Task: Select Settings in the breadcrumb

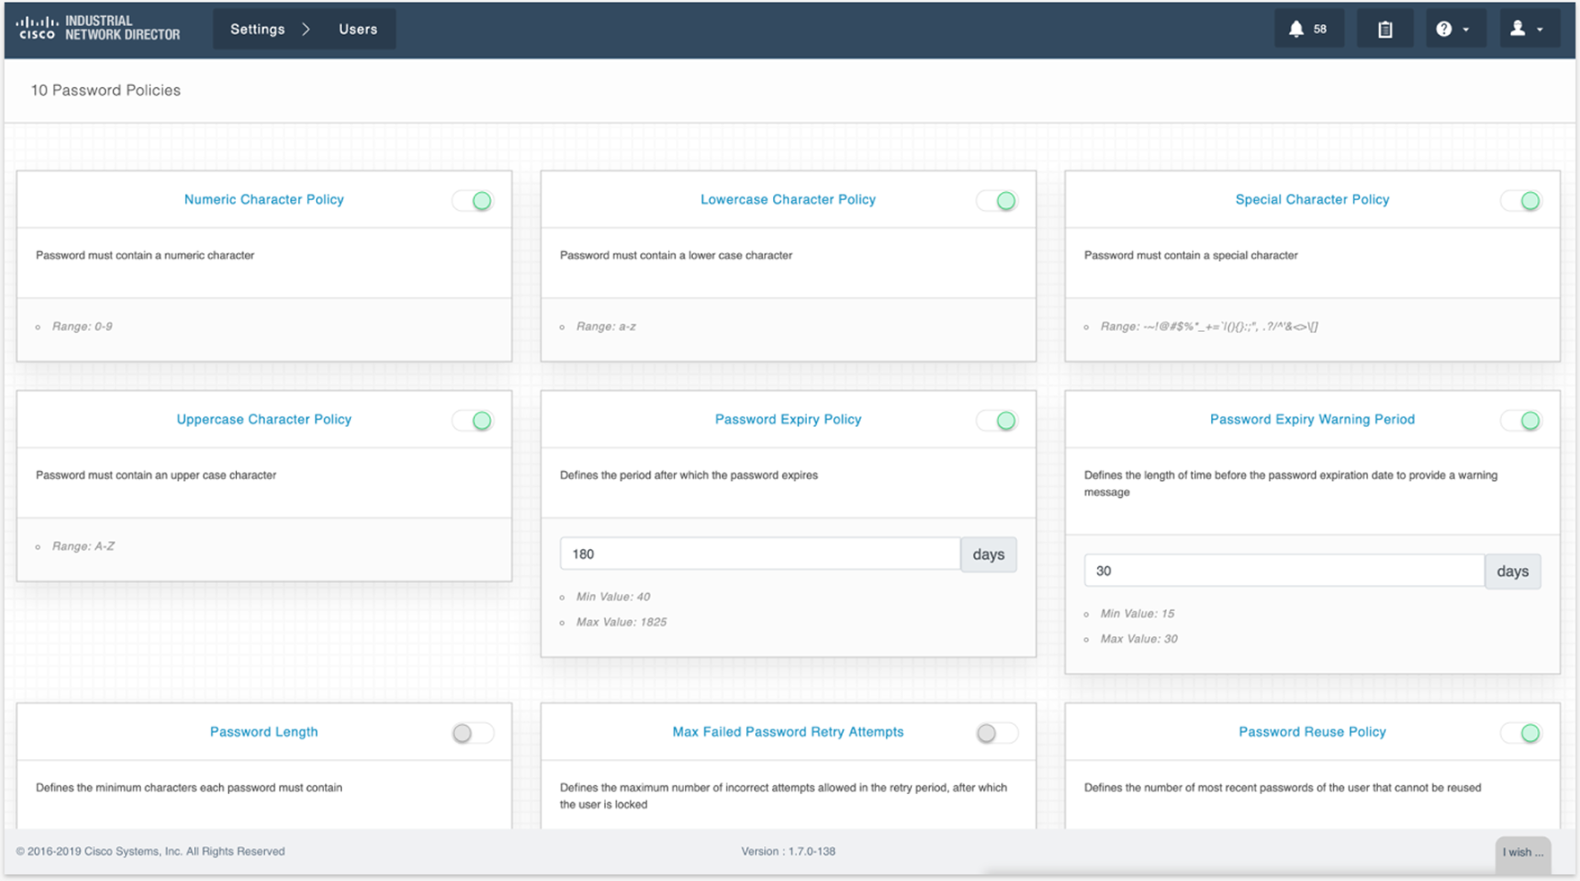Action: pyautogui.click(x=257, y=28)
